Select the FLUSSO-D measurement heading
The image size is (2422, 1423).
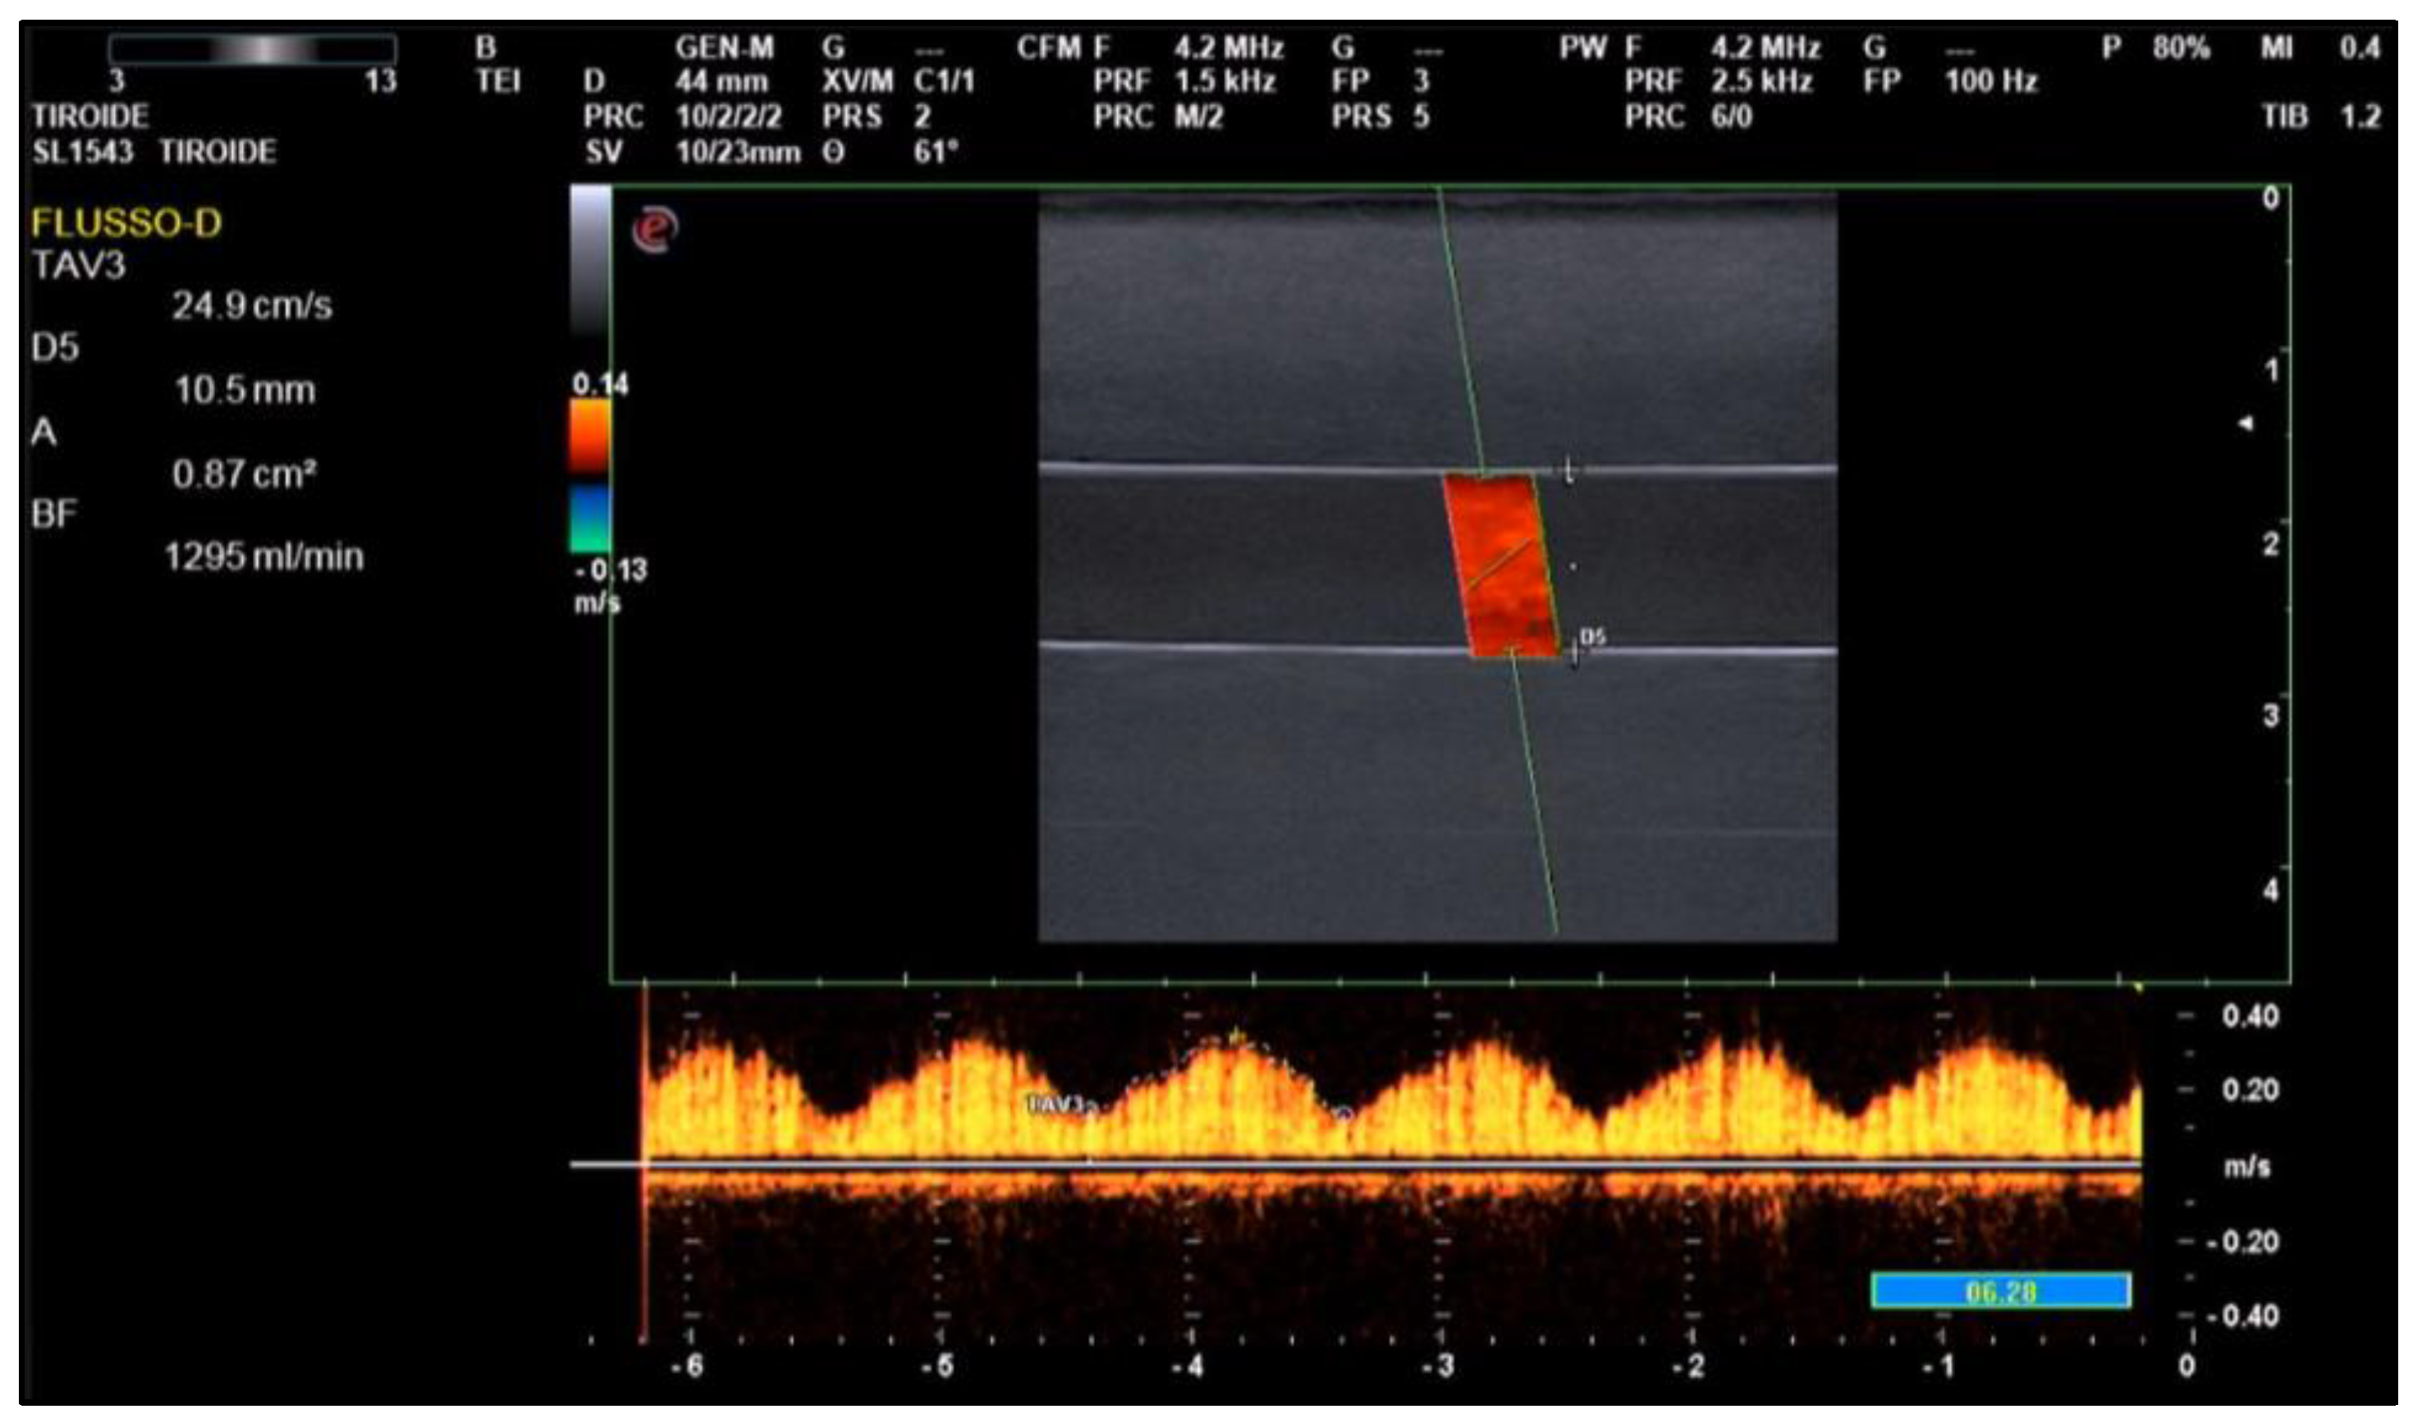point(127,223)
